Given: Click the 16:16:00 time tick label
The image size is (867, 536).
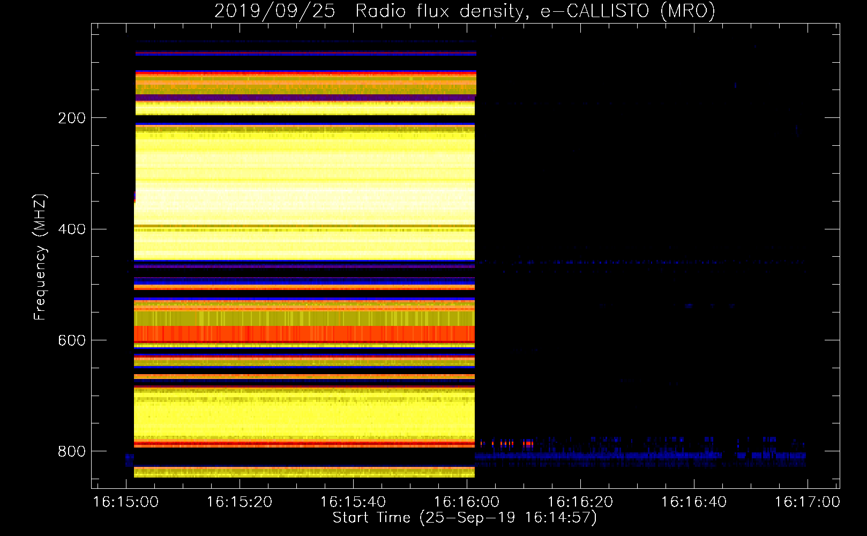Looking at the screenshot, I should click(467, 502).
